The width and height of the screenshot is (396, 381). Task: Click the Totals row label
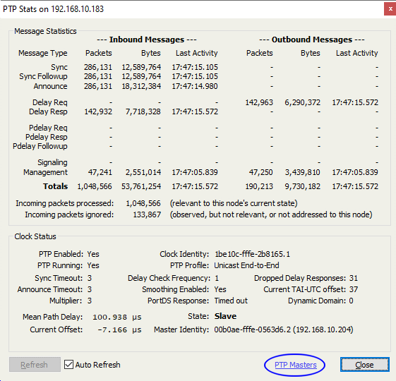55,186
